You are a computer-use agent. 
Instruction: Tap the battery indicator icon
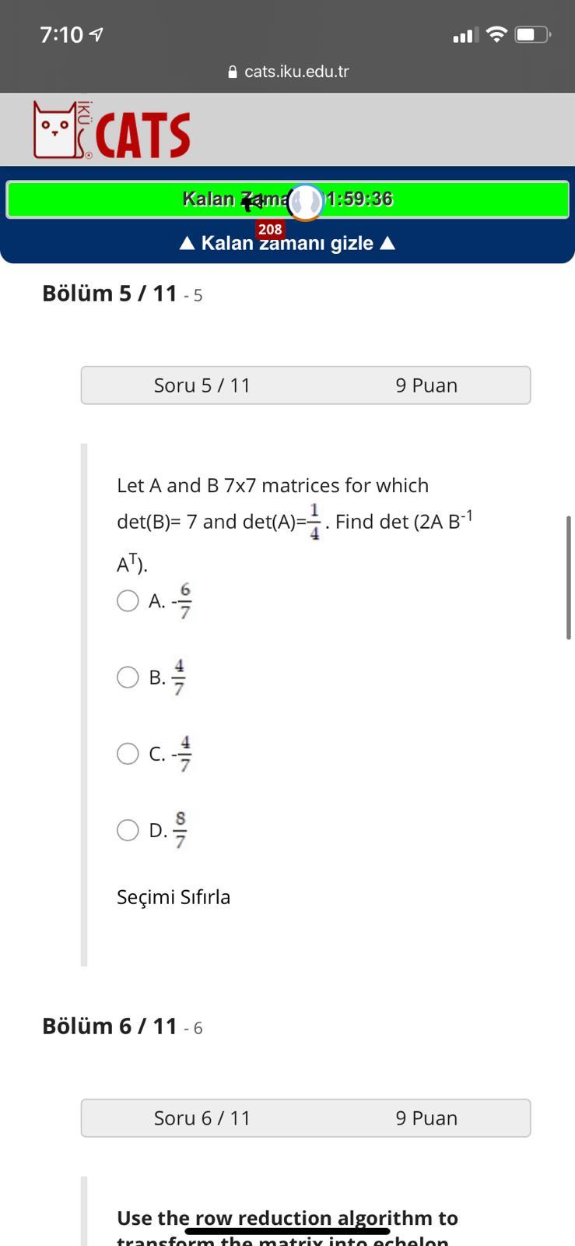click(x=532, y=34)
